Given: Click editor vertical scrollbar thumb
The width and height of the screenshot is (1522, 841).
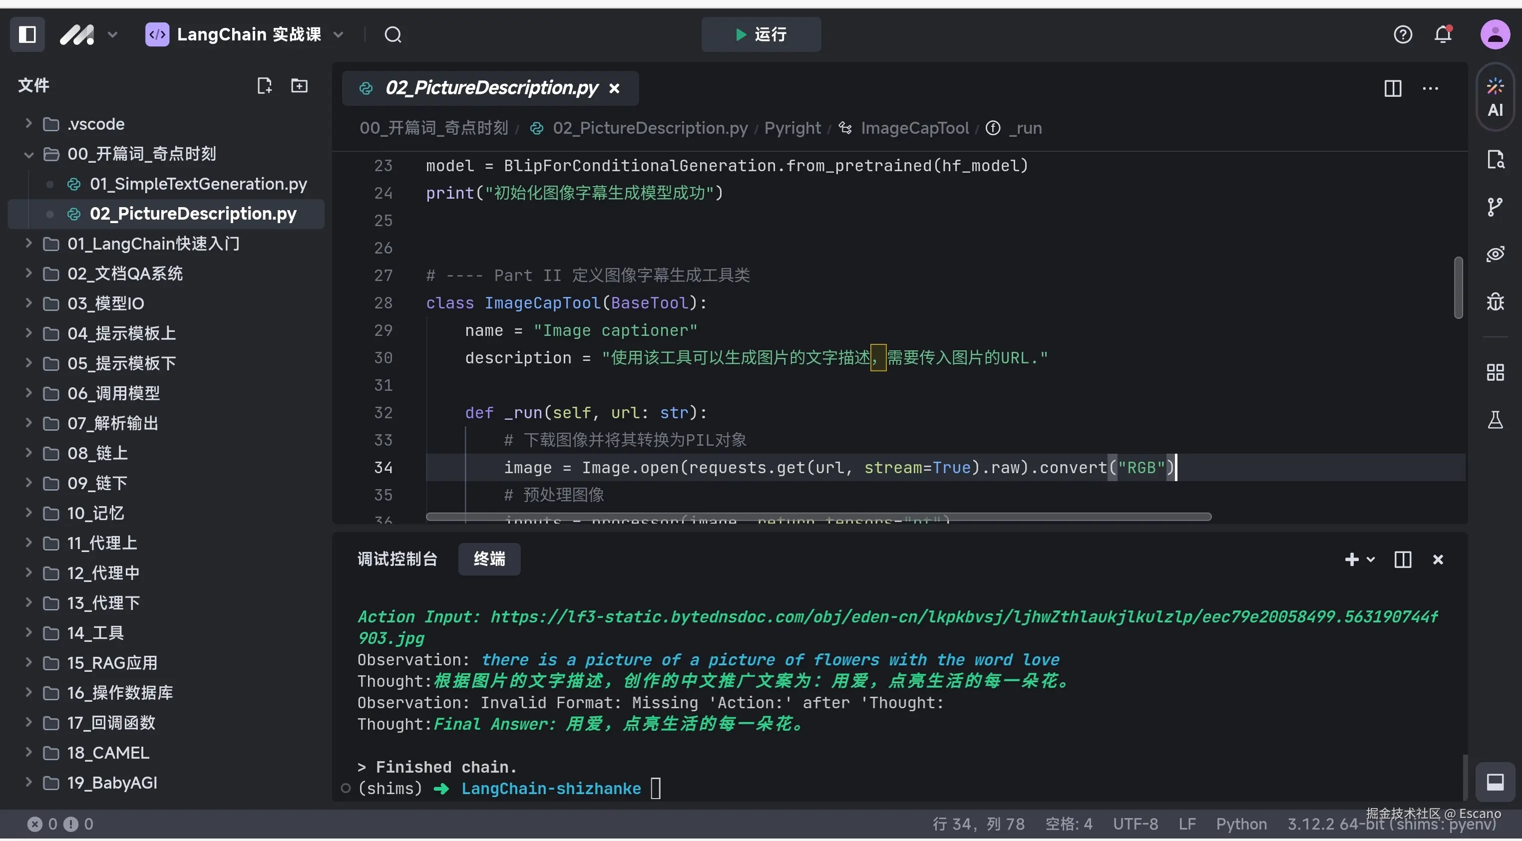Looking at the screenshot, I should 1458,287.
